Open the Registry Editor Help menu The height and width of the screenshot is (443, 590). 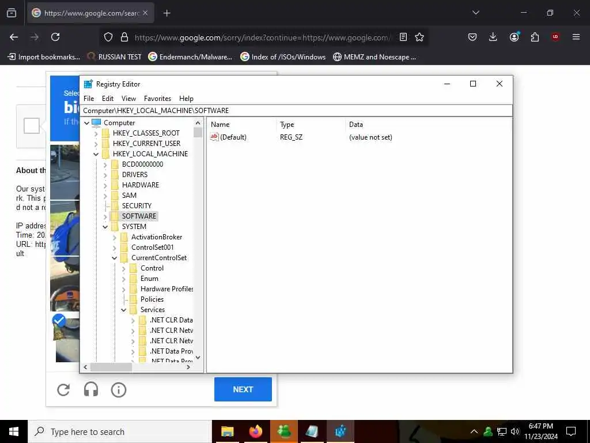(186, 98)
